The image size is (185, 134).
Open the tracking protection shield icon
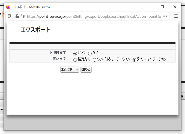point(9,16)
